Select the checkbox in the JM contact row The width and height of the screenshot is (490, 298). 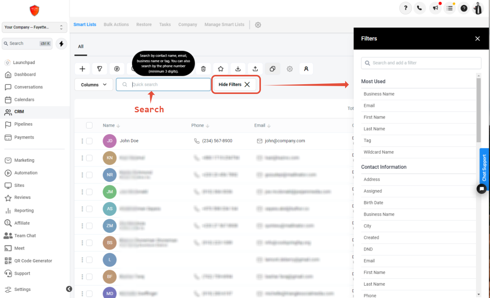(x=89, y=192)
